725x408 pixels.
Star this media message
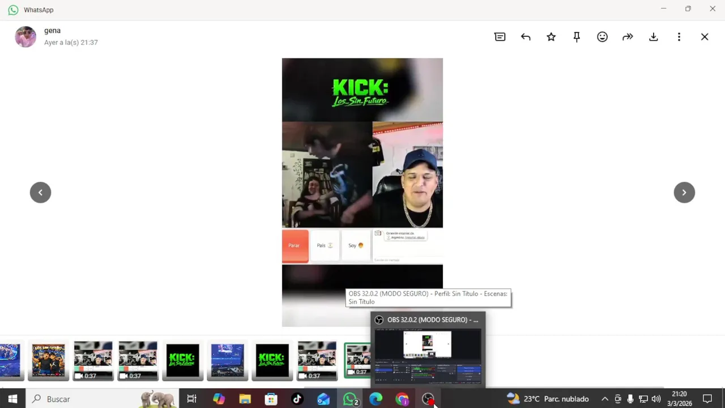click(x=551, y=37)
